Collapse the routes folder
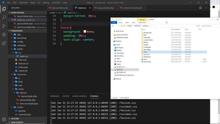 point(12,107)
